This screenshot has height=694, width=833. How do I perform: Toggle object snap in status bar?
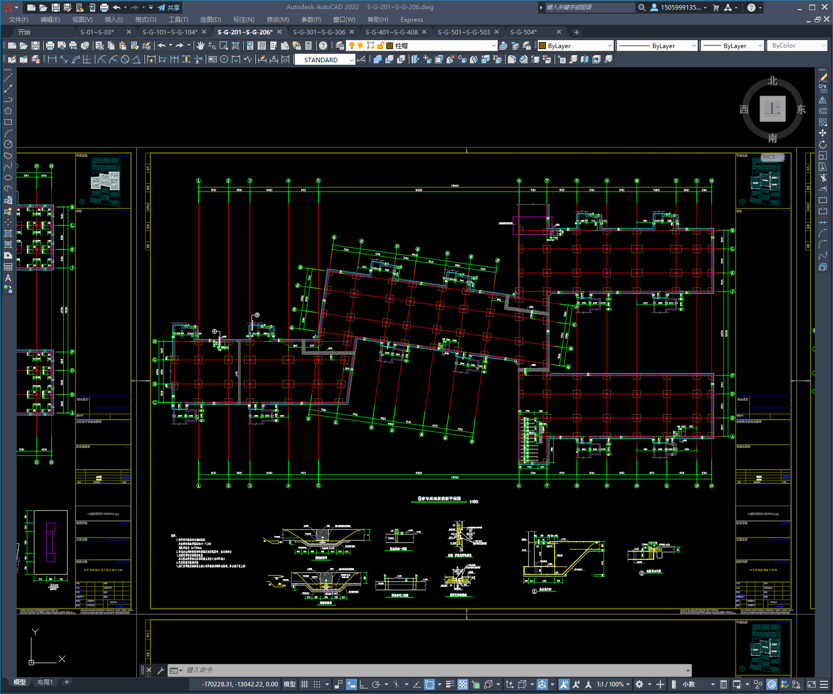429,684
